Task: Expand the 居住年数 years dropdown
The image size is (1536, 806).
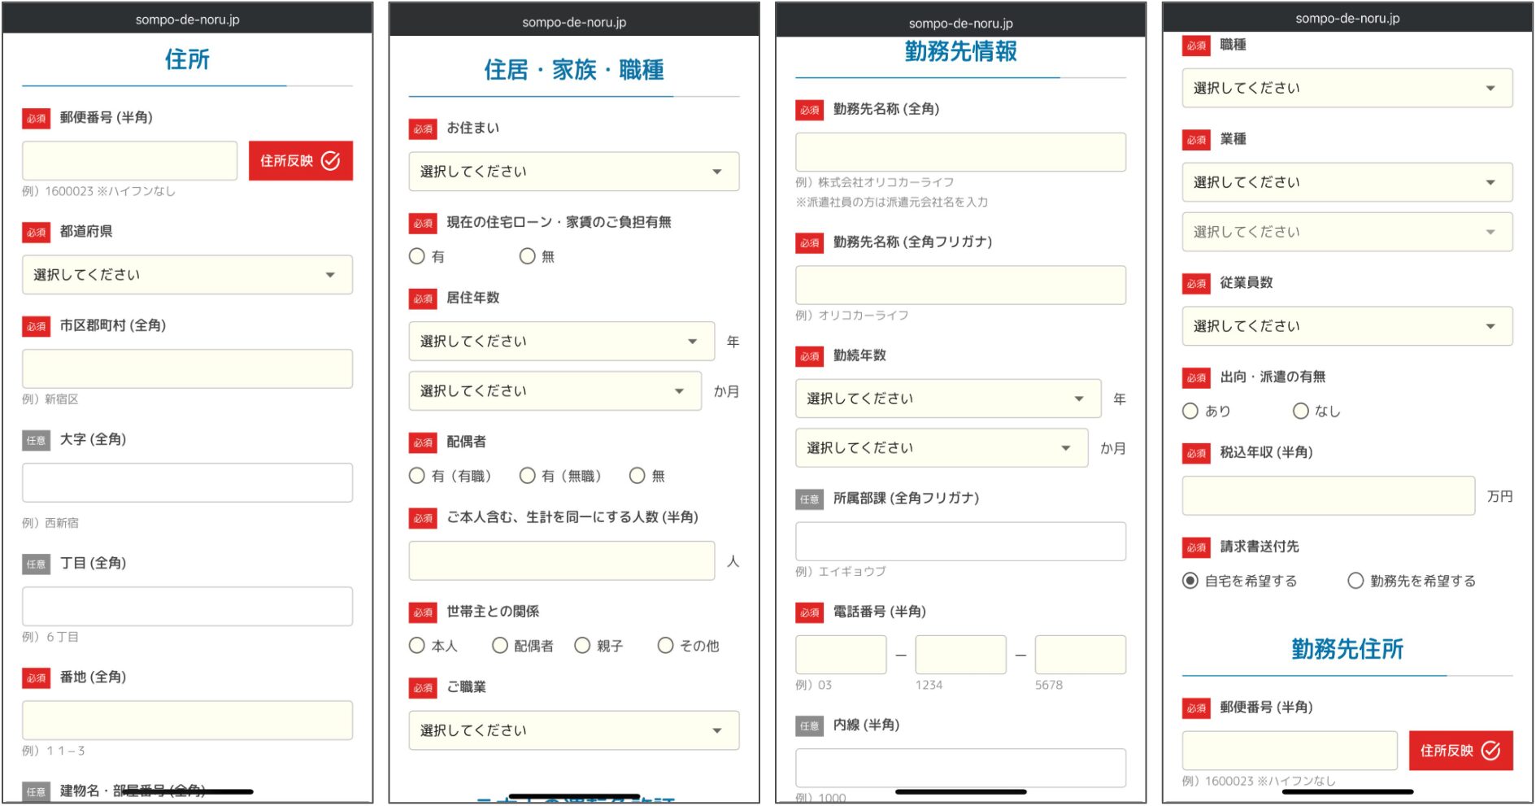Action: pos(560,342)
